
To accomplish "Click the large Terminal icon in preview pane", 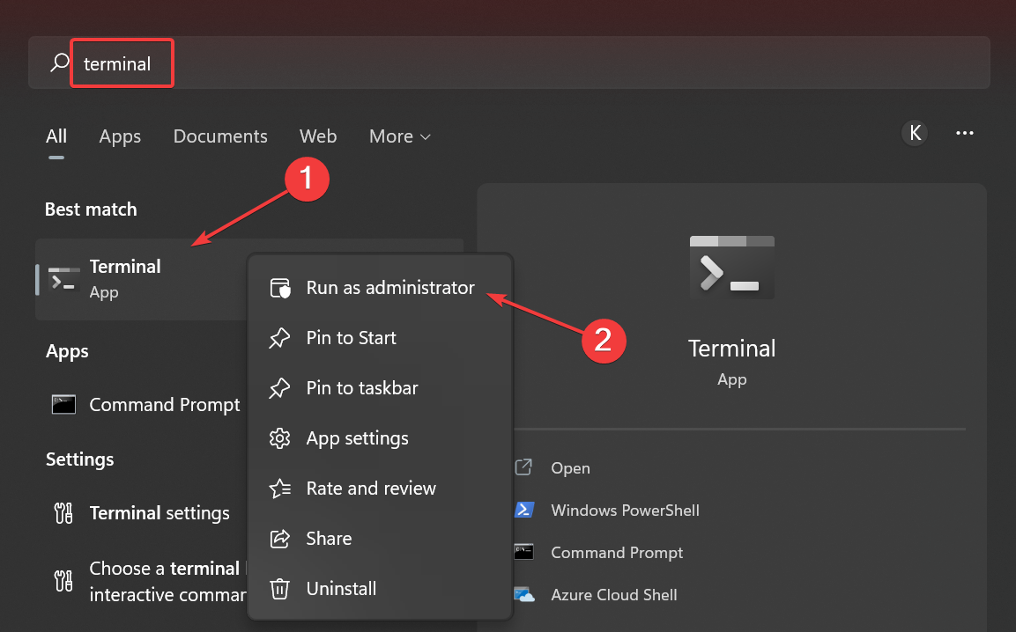I will [x=732, y=268].
